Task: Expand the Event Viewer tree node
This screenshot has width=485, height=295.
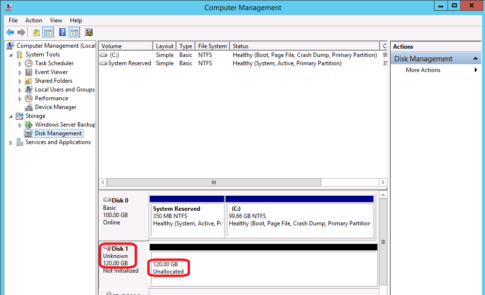Action: (x=20, y=72)
